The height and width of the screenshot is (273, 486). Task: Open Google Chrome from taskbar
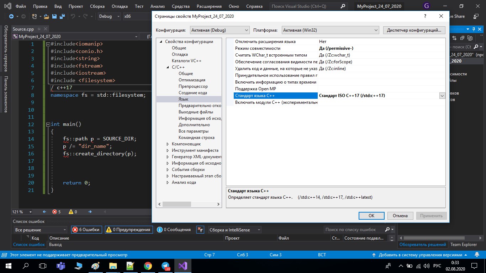point(148,266)
